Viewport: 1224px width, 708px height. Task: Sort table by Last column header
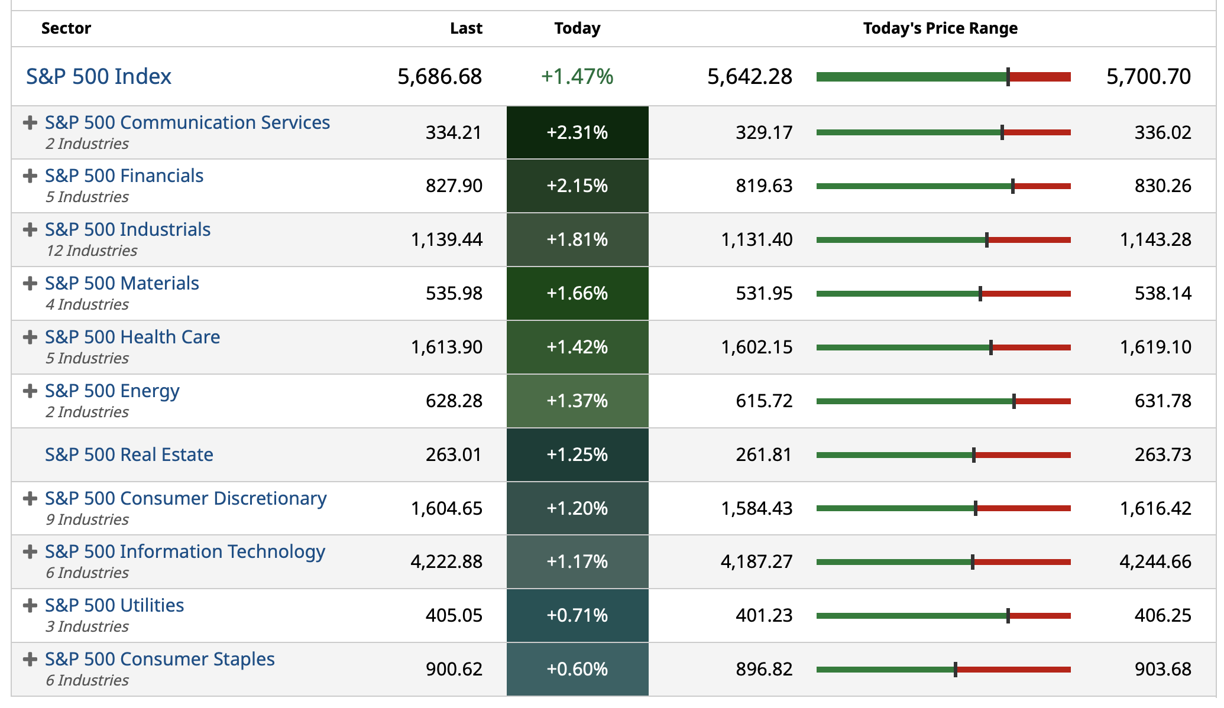[466, 28]
